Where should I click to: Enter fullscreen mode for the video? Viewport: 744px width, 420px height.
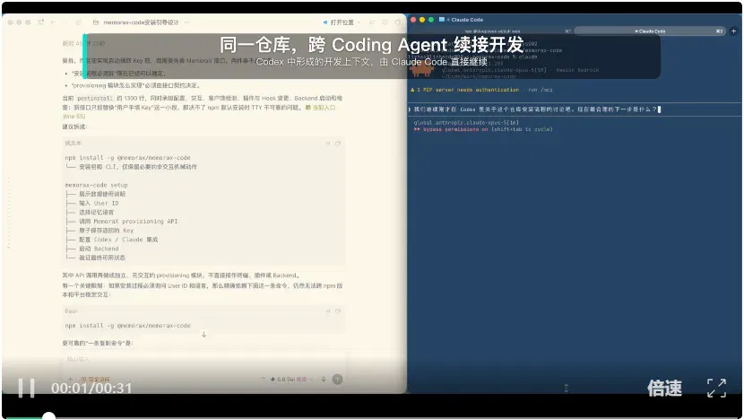click(x=716, y=389)
